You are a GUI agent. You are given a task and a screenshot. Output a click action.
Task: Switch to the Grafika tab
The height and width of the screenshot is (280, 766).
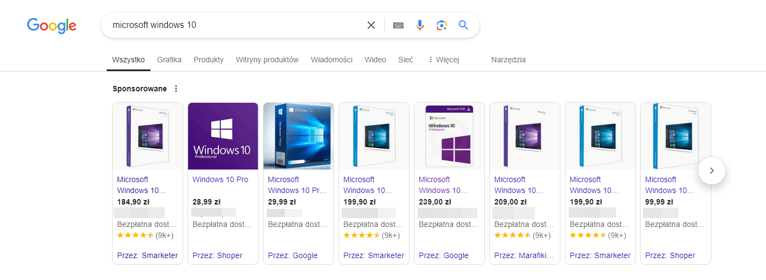click(169, 60)
